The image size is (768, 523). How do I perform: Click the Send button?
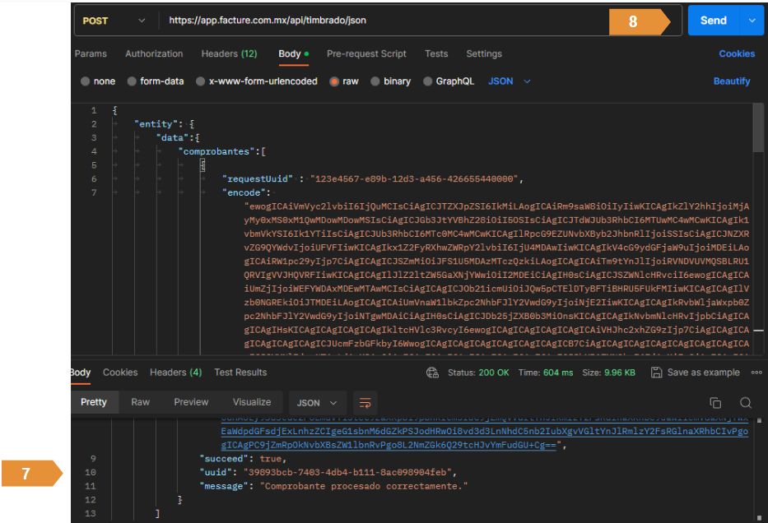tap(713, 21)
